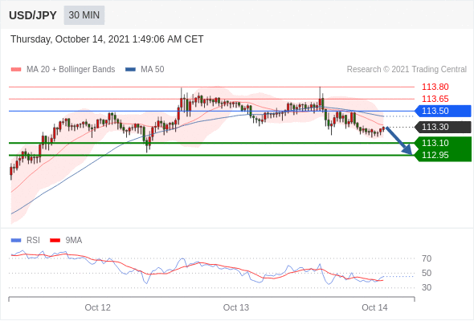Toggle the MA 20 + Bollinger Bands legend label

tap(71, 70)
